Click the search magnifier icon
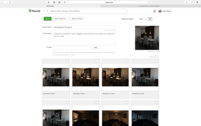The width and height of the screenshot is (201, 126). 48,11
